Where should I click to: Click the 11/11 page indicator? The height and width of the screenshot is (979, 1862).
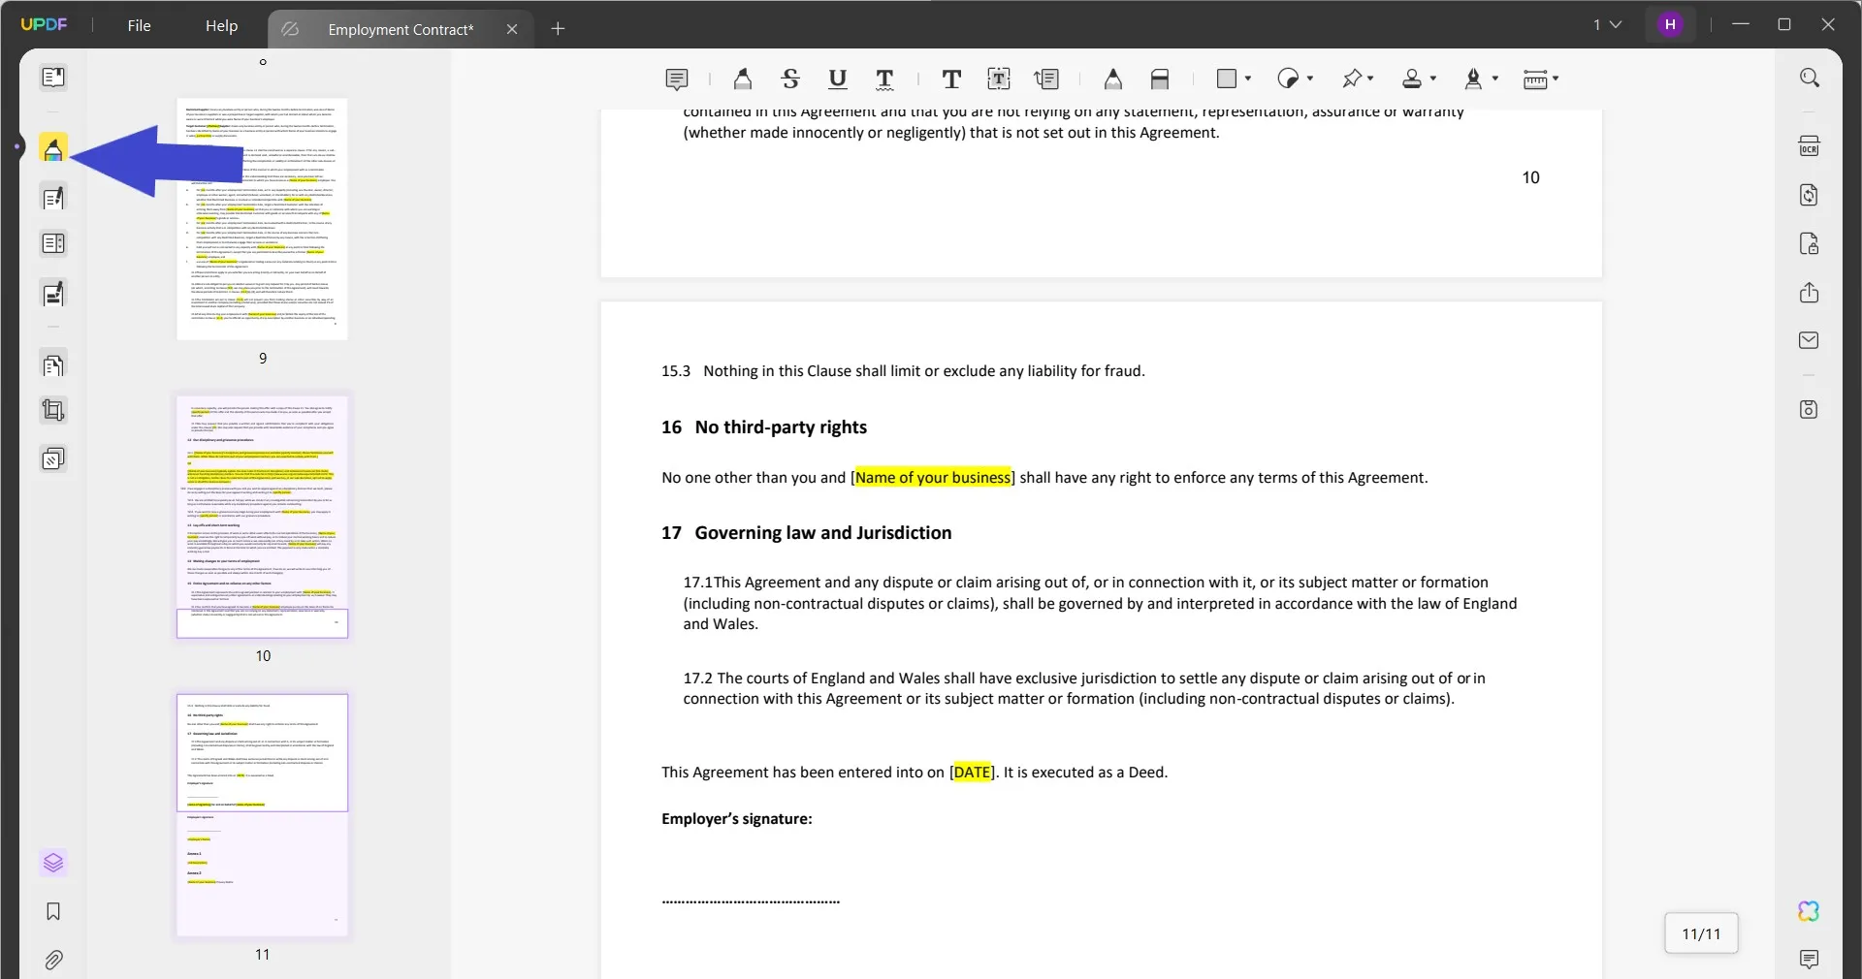pos(1701,933)
